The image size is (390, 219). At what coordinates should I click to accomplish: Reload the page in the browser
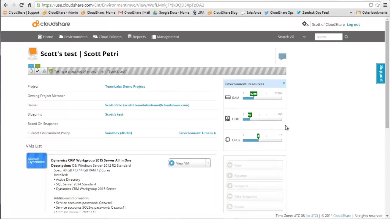click(x=21, y=5)
